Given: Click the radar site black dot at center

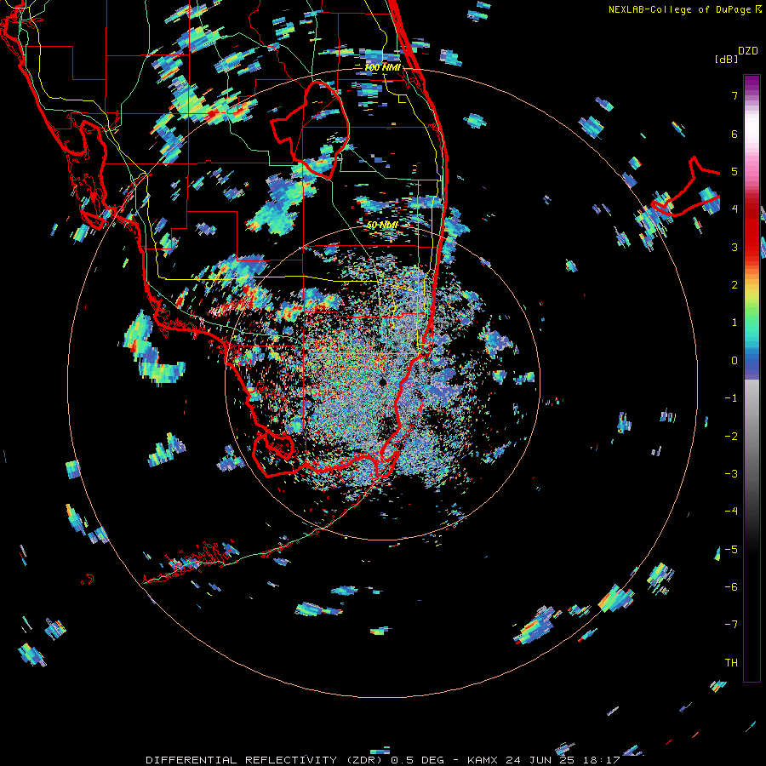Looking at the screenshot, I should pos(382,382).
